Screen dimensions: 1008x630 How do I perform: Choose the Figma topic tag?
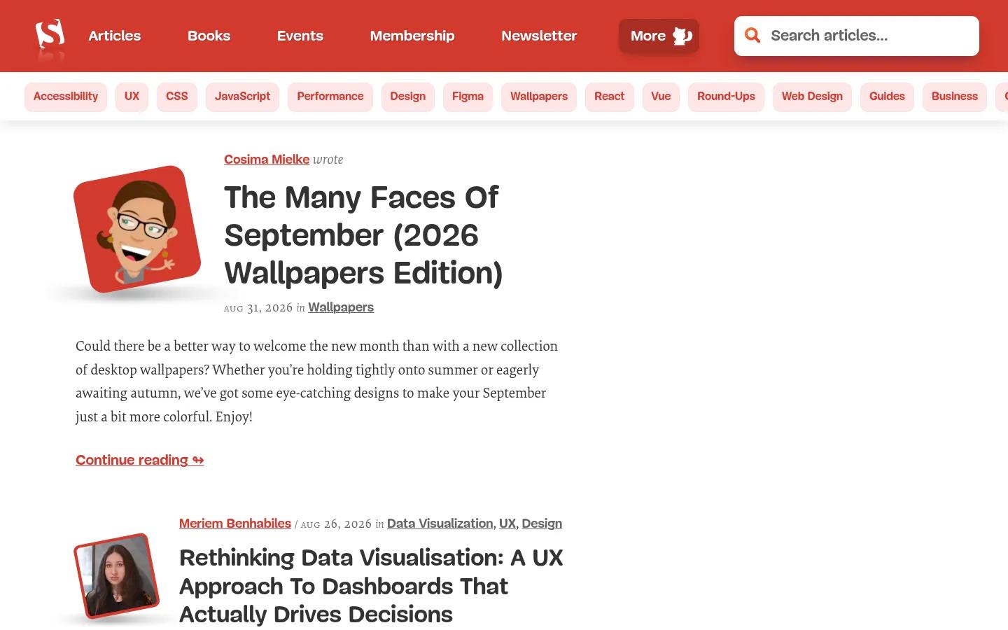(468, 97)
